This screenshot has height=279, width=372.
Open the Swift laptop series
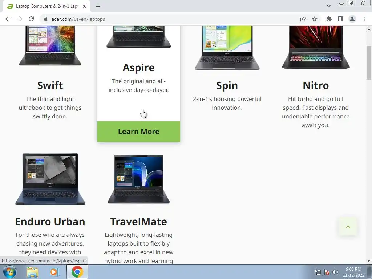tap(50, 85)
